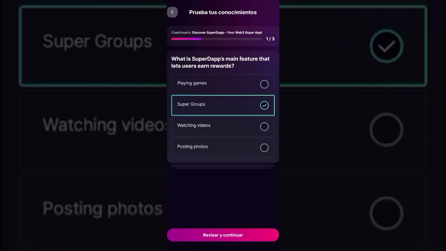
Task: Click the question text about SuperDapp's rewards
Action: pyautogui.click(x=220, y=62)
